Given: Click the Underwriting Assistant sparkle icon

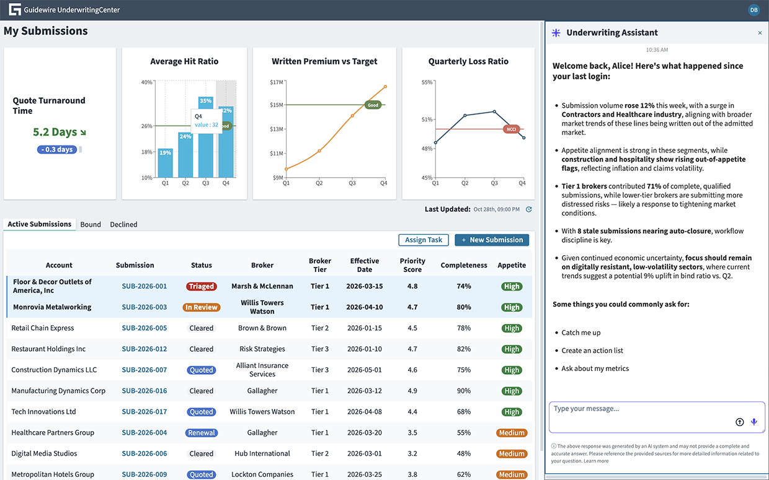Looking at the screenshot, I should [556, 33].
